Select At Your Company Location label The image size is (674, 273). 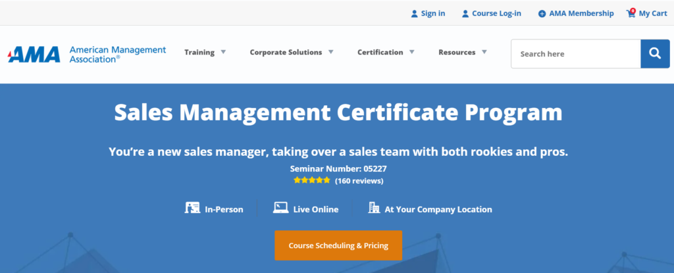[x=438, y=209]
